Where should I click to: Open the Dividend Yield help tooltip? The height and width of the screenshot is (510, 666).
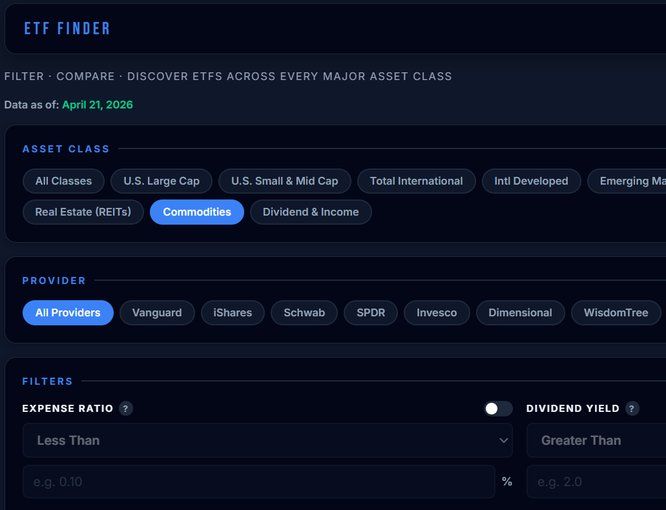(632, 409)
